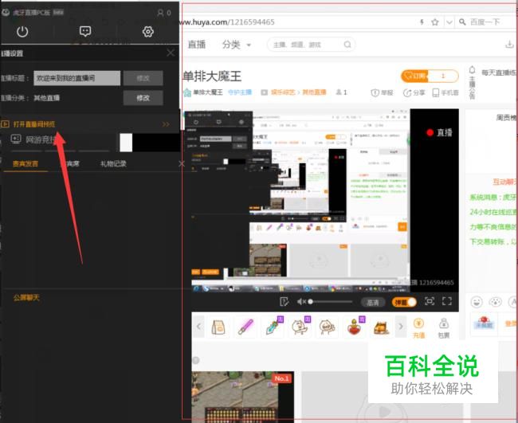Open the chat message bubble icon

(85, 31)
